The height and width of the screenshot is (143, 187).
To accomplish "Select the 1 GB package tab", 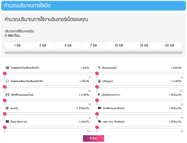I will (x=17, y=45).
